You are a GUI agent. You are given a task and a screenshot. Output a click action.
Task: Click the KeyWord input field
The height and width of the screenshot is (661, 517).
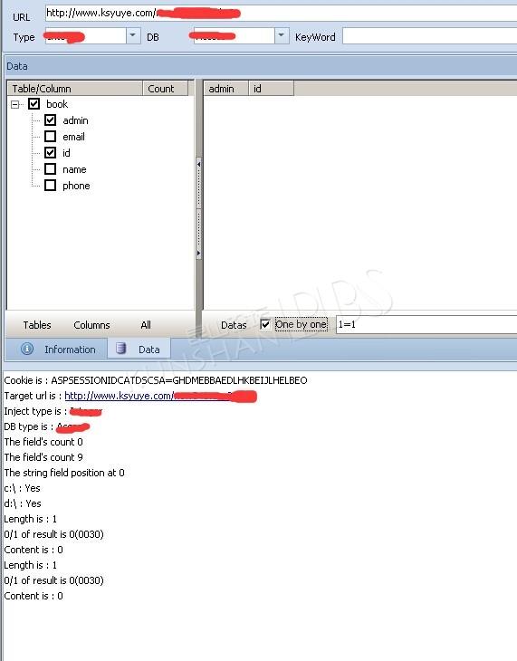(430, 36)
